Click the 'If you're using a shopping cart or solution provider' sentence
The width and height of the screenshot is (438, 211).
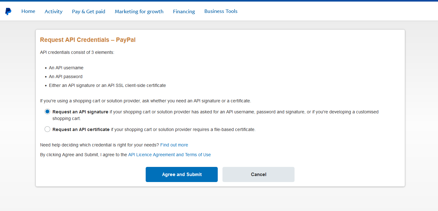145,101
